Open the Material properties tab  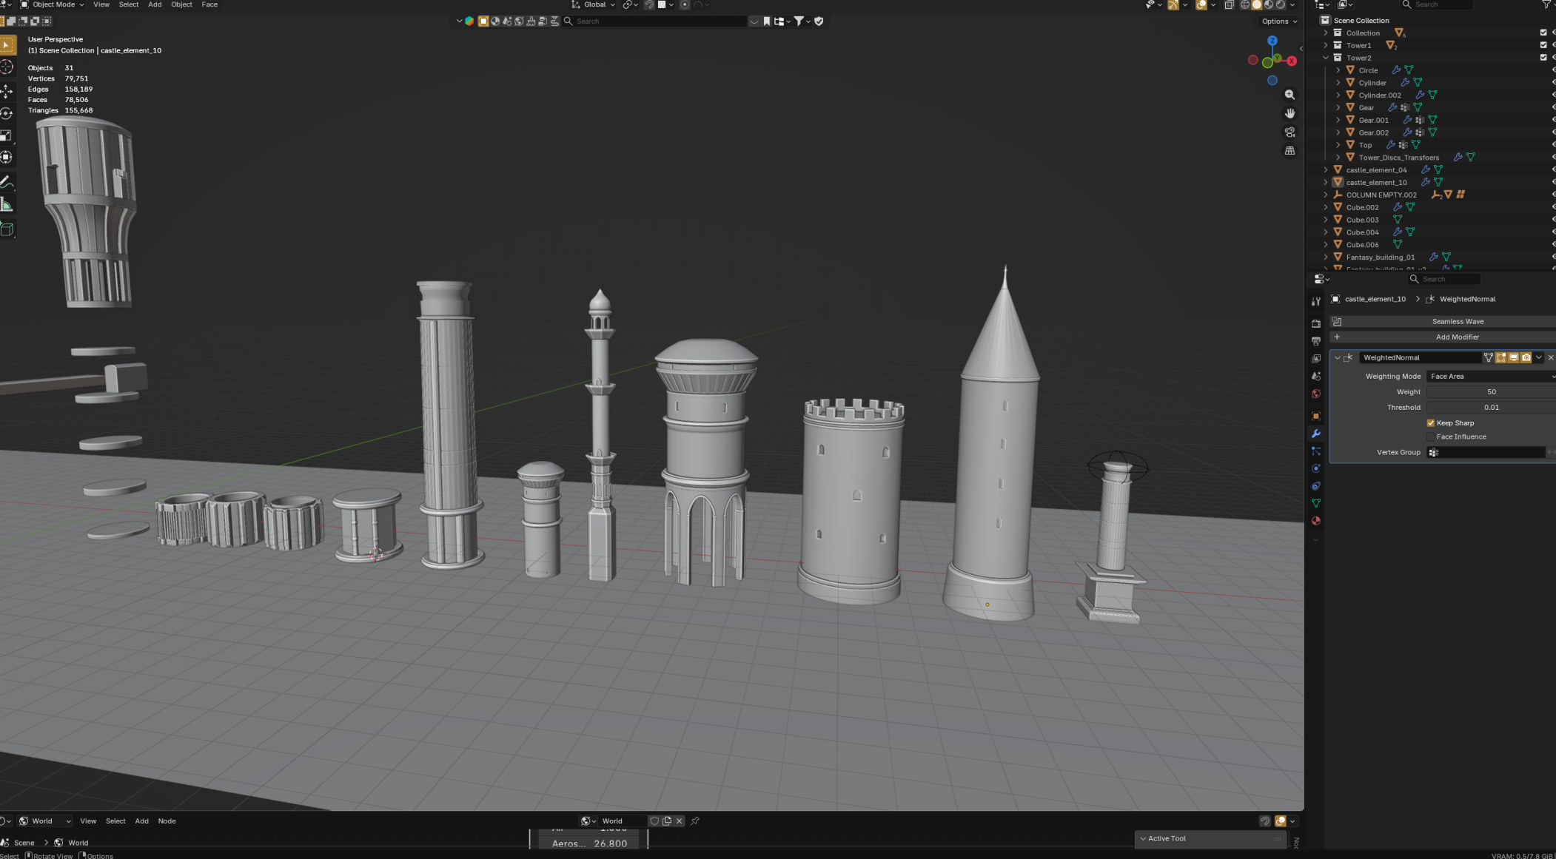coord(1315,521)
